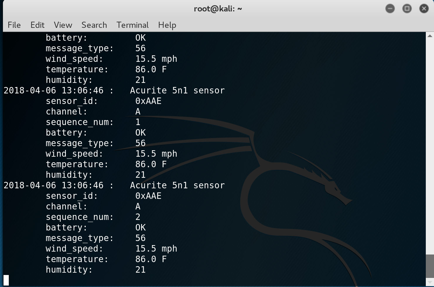This screenshot has height=287, width=434.
Task: Minimize the root@kali terminal window
Action: (x=390, y=8)
